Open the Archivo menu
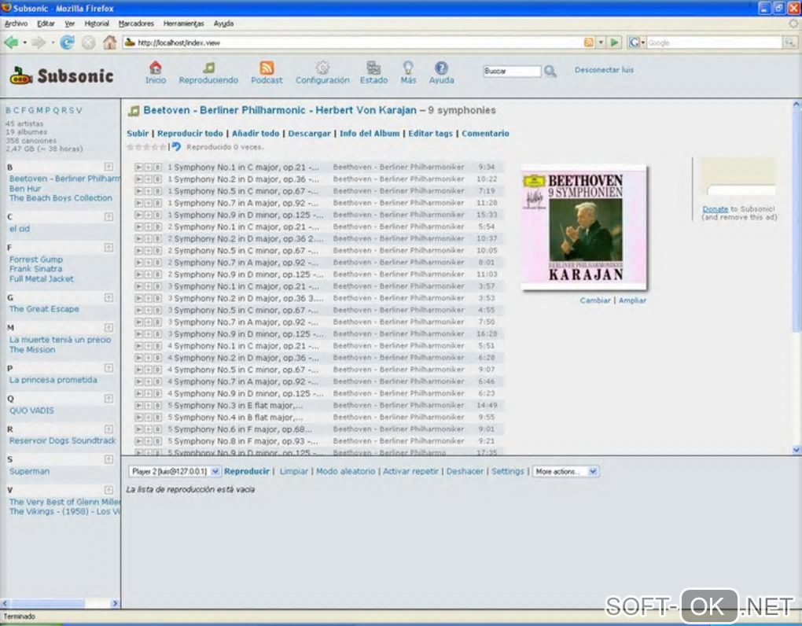802x626 pixels. point(16,24)
